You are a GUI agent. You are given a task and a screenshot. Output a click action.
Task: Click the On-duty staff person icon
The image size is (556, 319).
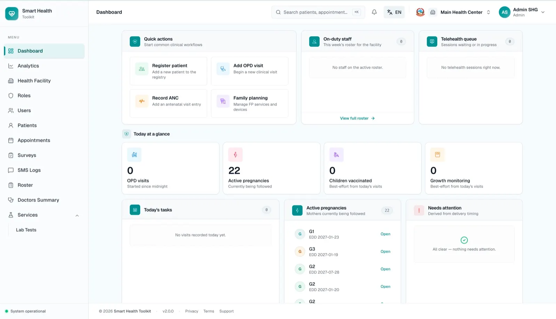(x=314, y=42)
